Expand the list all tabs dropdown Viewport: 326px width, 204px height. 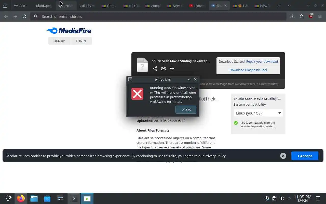tap(289, 6)
